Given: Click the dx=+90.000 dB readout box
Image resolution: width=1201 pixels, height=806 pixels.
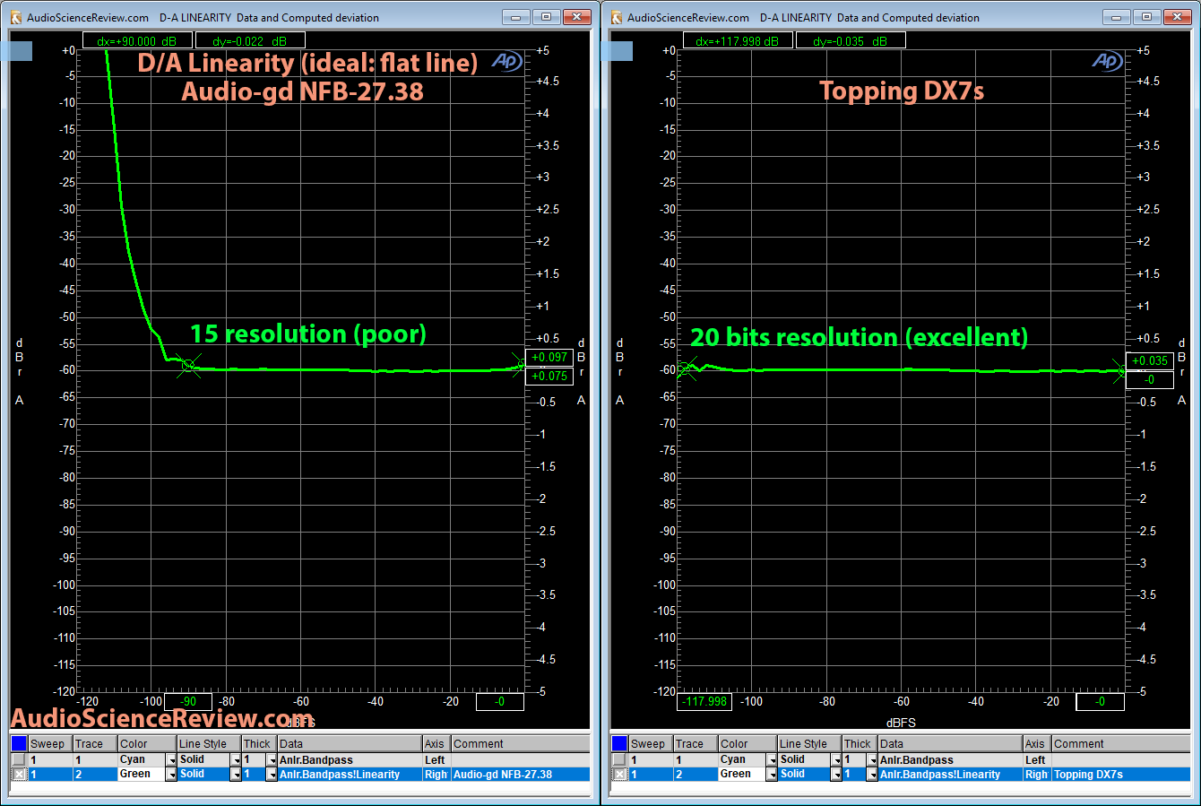Looking at the screenshot, I should tap(137, 40).
